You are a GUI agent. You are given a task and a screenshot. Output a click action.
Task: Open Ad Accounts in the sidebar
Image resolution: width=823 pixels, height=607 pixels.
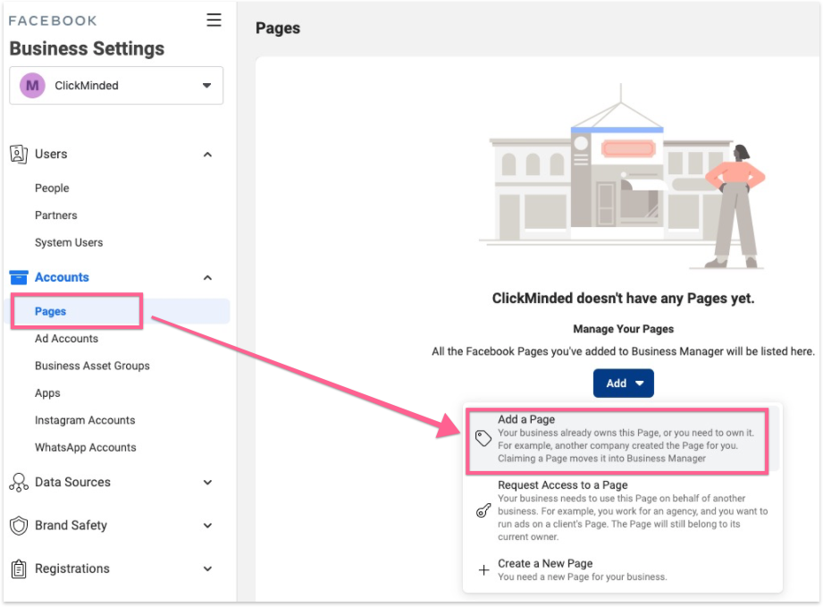pyautogui.click(x=66, y=339)
